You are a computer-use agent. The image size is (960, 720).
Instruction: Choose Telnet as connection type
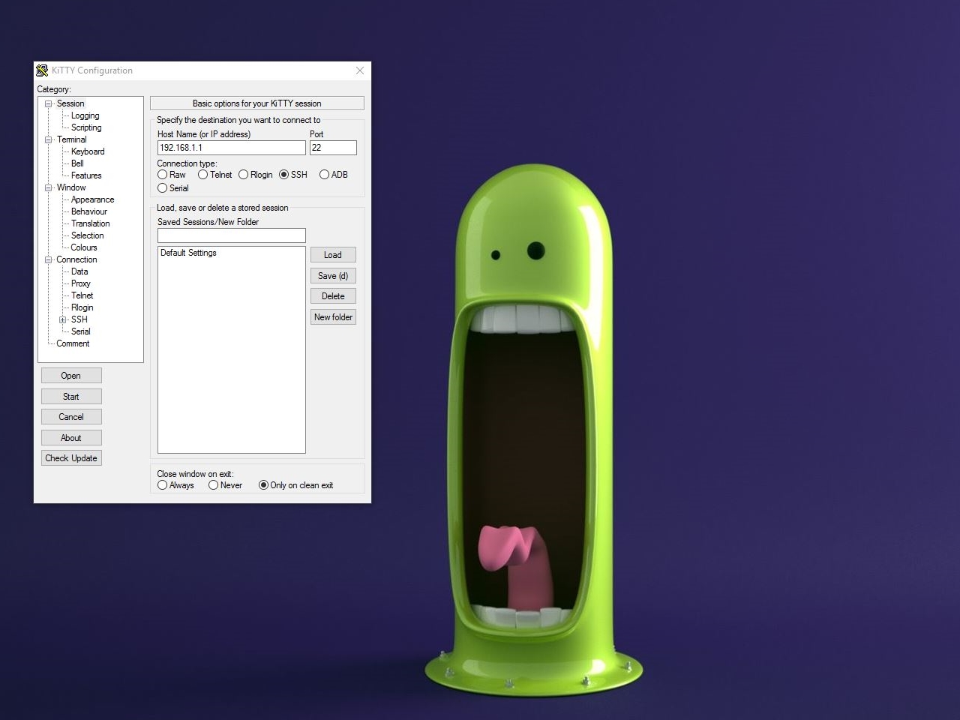click(203, 175)
